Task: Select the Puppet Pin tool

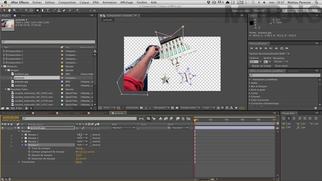Action: [77, 11]
